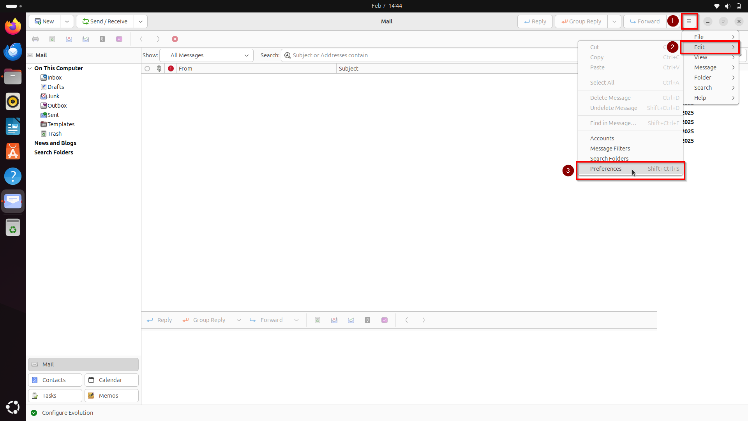Select the stop/cancel red icon in toolbar
748x421 pixels.
[175, 39]
